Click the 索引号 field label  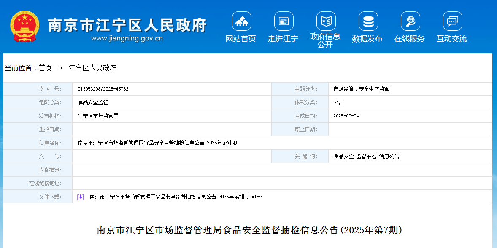(x=50, y=89)
